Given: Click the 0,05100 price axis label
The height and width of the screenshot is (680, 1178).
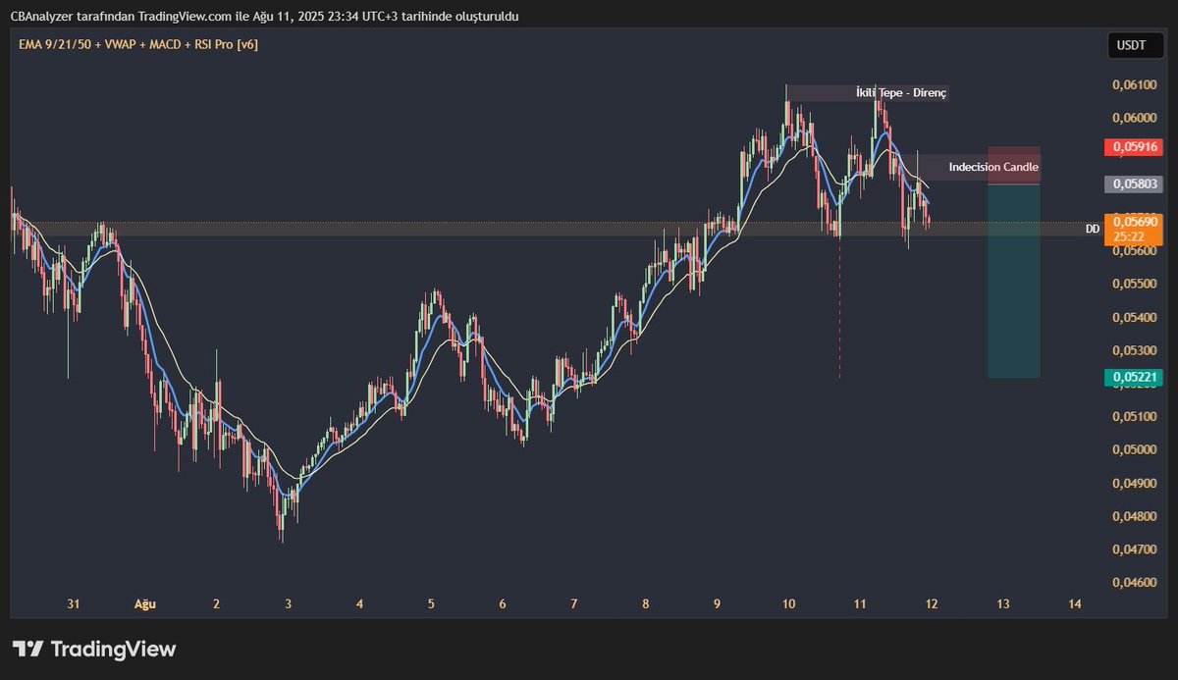Looking at the screenshot, I should [1133, 416].
